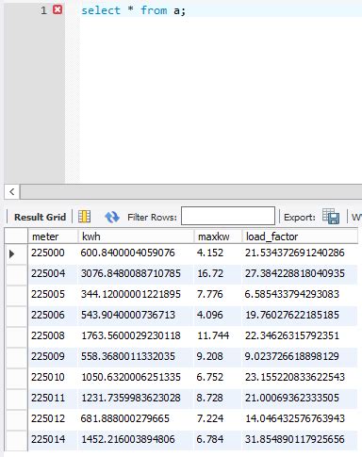Select load_factor value 19.76027622185185

(x=300, y=315)
